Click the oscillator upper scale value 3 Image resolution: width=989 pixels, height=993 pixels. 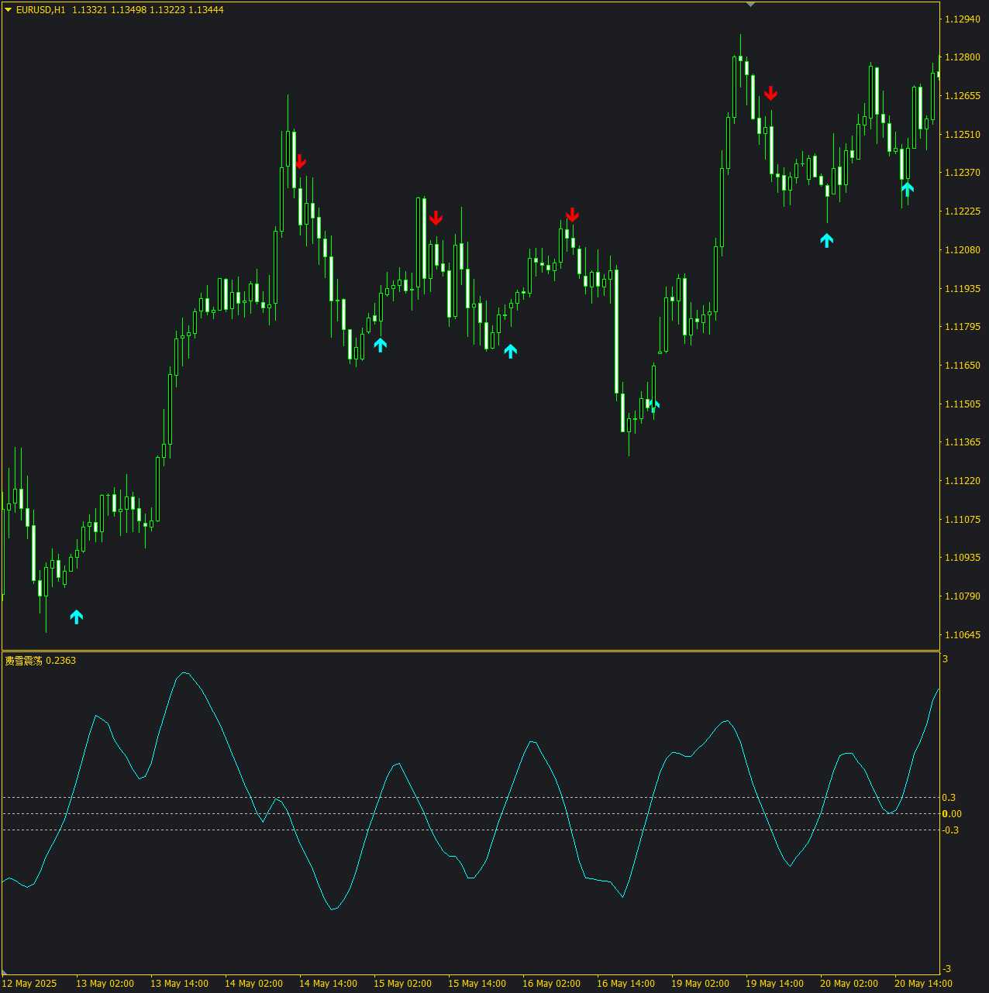click(945, 659)
